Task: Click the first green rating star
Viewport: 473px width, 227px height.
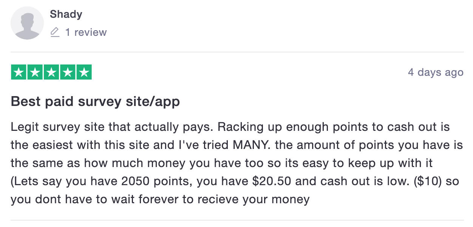Action: [19, 72]
